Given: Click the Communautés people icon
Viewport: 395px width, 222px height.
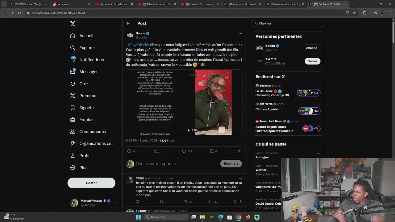Looking at the screenshot, I should coord(73,131).
